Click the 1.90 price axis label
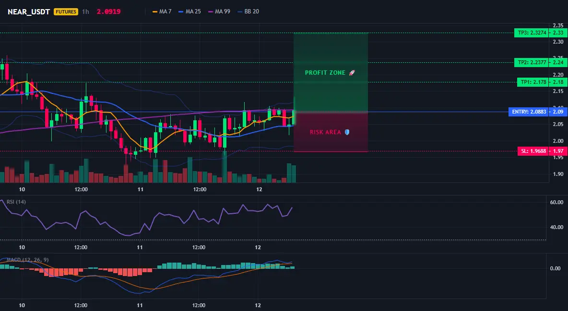 tap(558, 174)
